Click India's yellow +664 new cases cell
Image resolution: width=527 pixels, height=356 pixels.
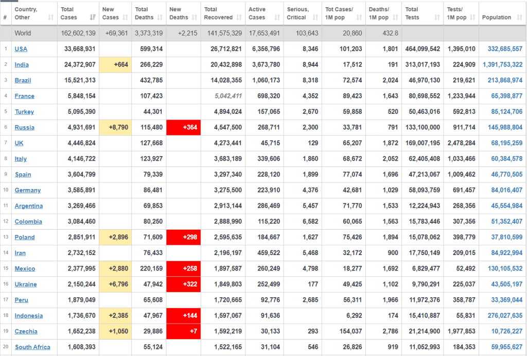tap(115, 65)
